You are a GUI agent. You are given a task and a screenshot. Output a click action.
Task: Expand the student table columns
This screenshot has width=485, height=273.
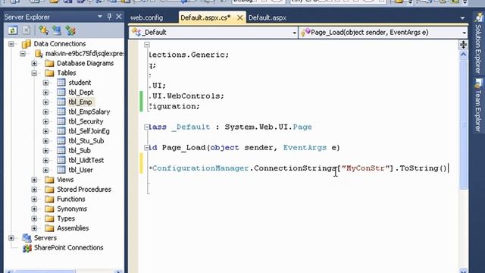pos(45,83)
